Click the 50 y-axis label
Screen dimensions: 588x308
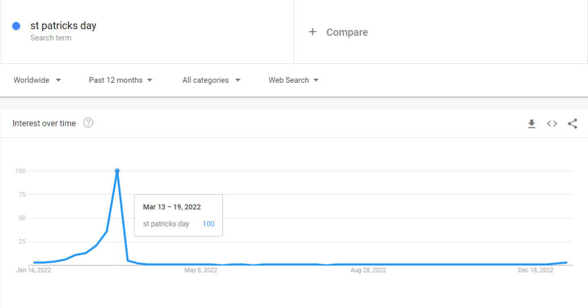point(22,218)
